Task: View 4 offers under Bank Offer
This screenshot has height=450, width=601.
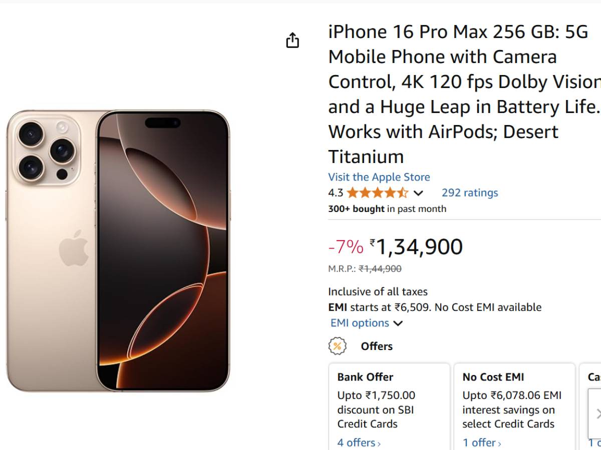Action: (x=359, y=442)
